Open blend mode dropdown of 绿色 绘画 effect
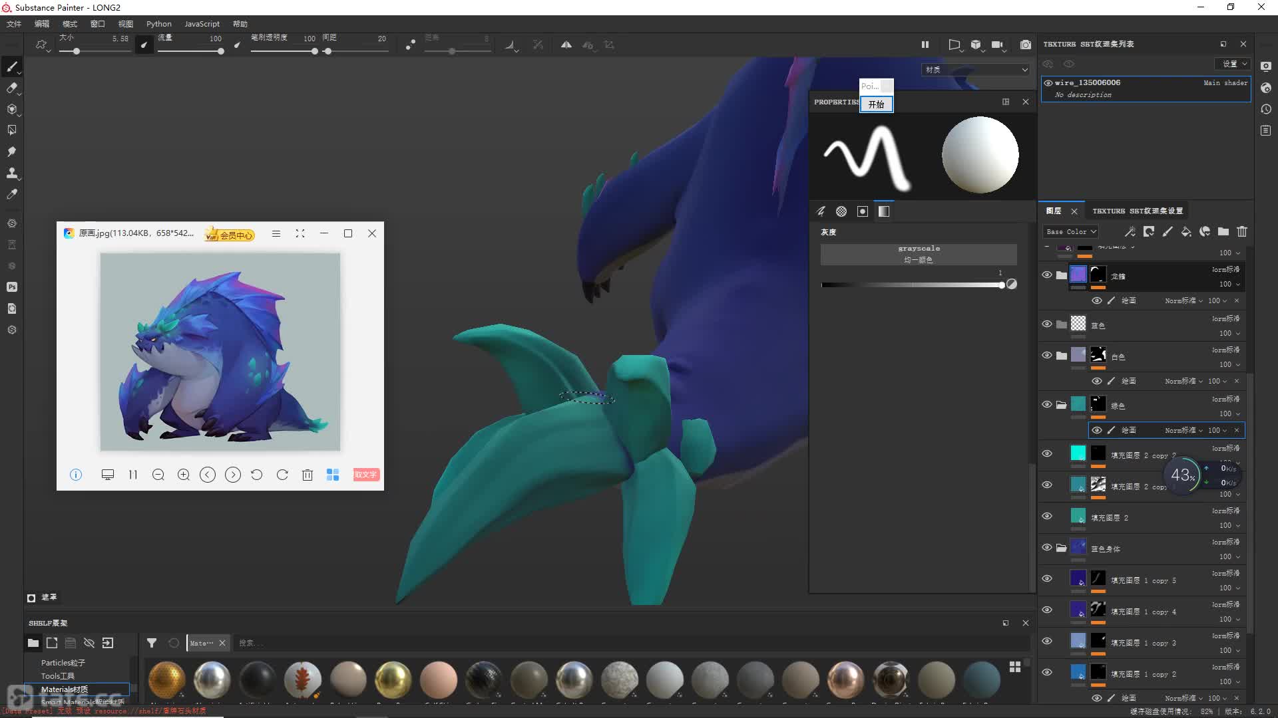The width and height of the screenshot is (1278, 718). 1184,430
